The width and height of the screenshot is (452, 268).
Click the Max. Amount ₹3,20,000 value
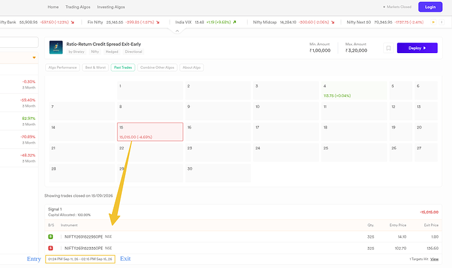click(356, 50)
